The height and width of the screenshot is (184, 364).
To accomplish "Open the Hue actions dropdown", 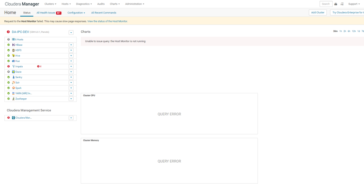I will [71, 61].
